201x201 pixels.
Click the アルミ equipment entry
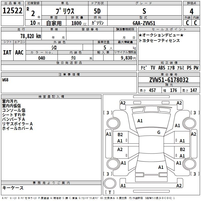pyautogui.click(x=181, y=68)
